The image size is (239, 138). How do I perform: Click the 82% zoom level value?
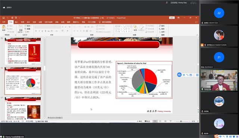[x=193, y=121]
